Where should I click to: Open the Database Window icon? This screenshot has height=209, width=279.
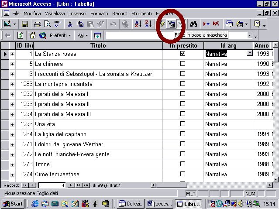tap(229, 24)
